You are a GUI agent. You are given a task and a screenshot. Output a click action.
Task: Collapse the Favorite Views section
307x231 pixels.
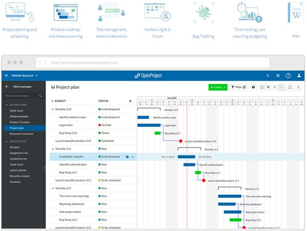7,105
